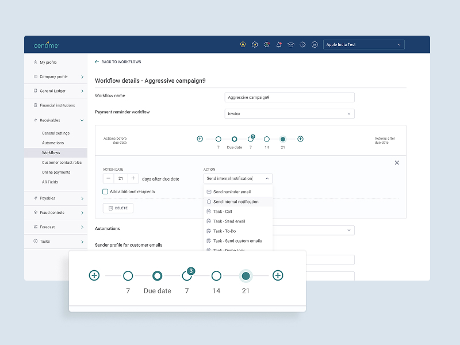The image size is (460, 345).
Task: Open General settings under Receivables
Action: click(x=56, y=133)
